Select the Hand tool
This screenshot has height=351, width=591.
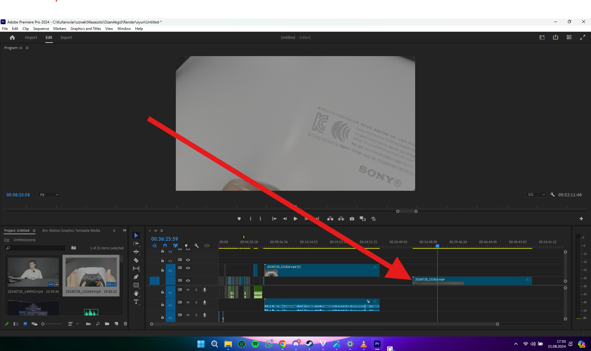point(136,293)
